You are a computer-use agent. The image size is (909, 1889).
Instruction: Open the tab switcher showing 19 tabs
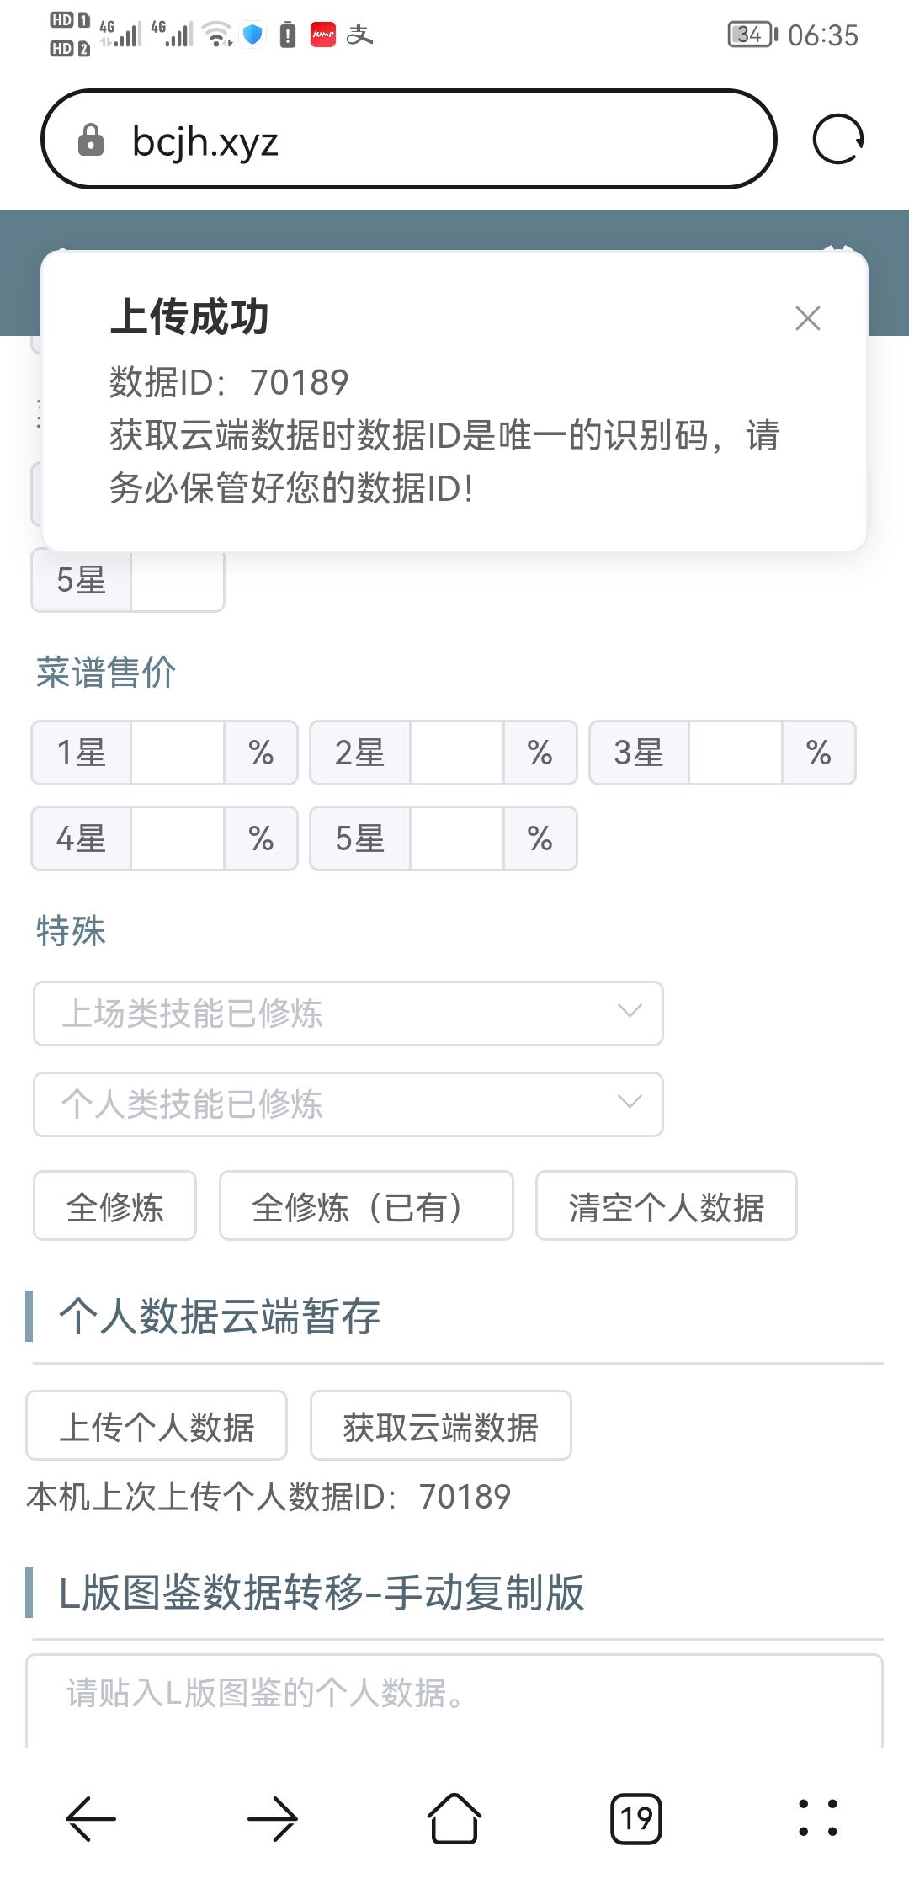[636, 1818]
